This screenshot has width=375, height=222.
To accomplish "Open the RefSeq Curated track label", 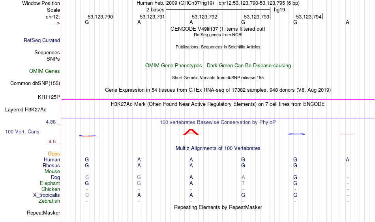I will point(42,40).
